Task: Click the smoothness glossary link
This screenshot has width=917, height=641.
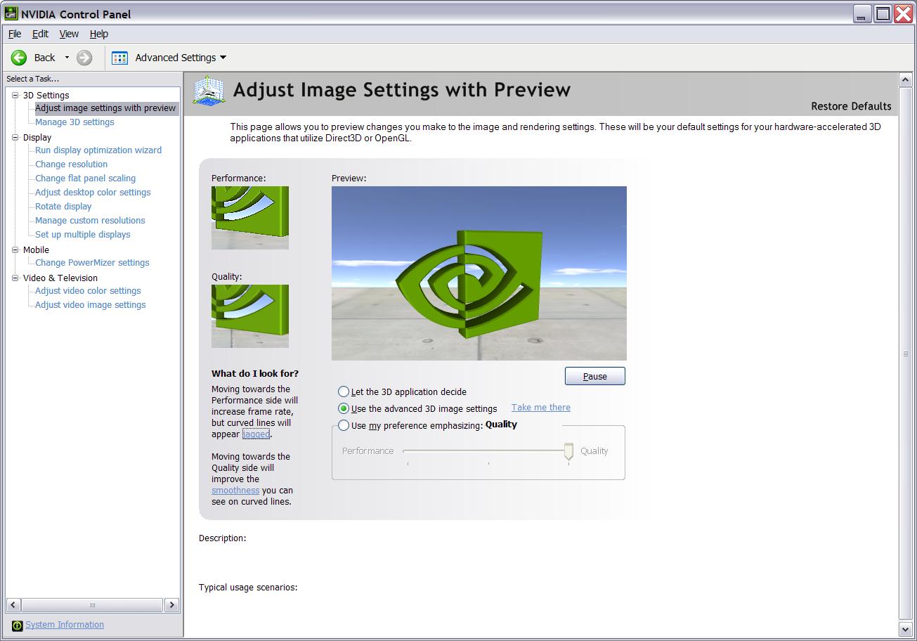Action: click(x=235, y=491)
